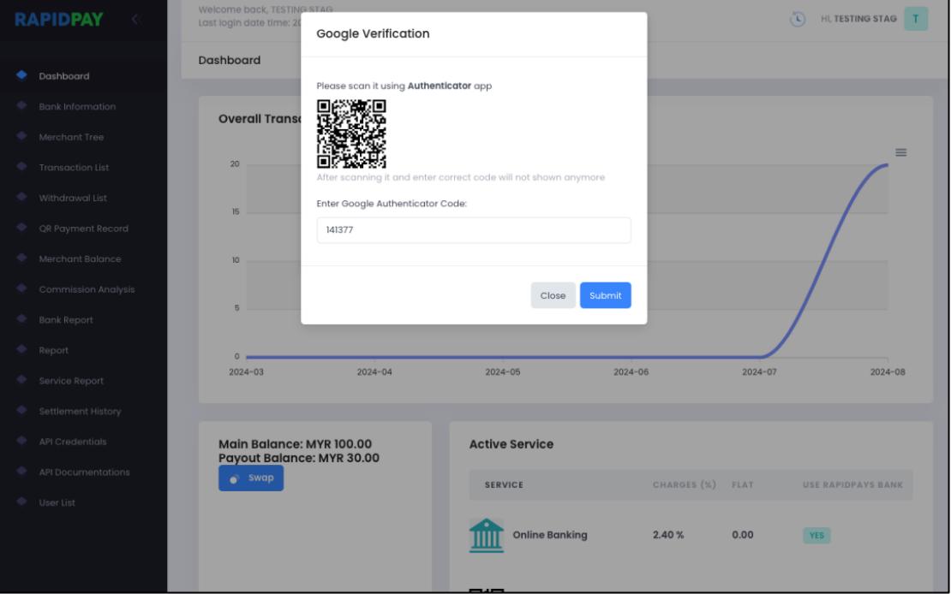
Task: Focus the Google Authenticator Code field
Action: [x=473, y=230]
